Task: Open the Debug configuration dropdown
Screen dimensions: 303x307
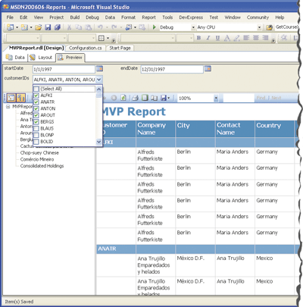Action: point(193,27)
